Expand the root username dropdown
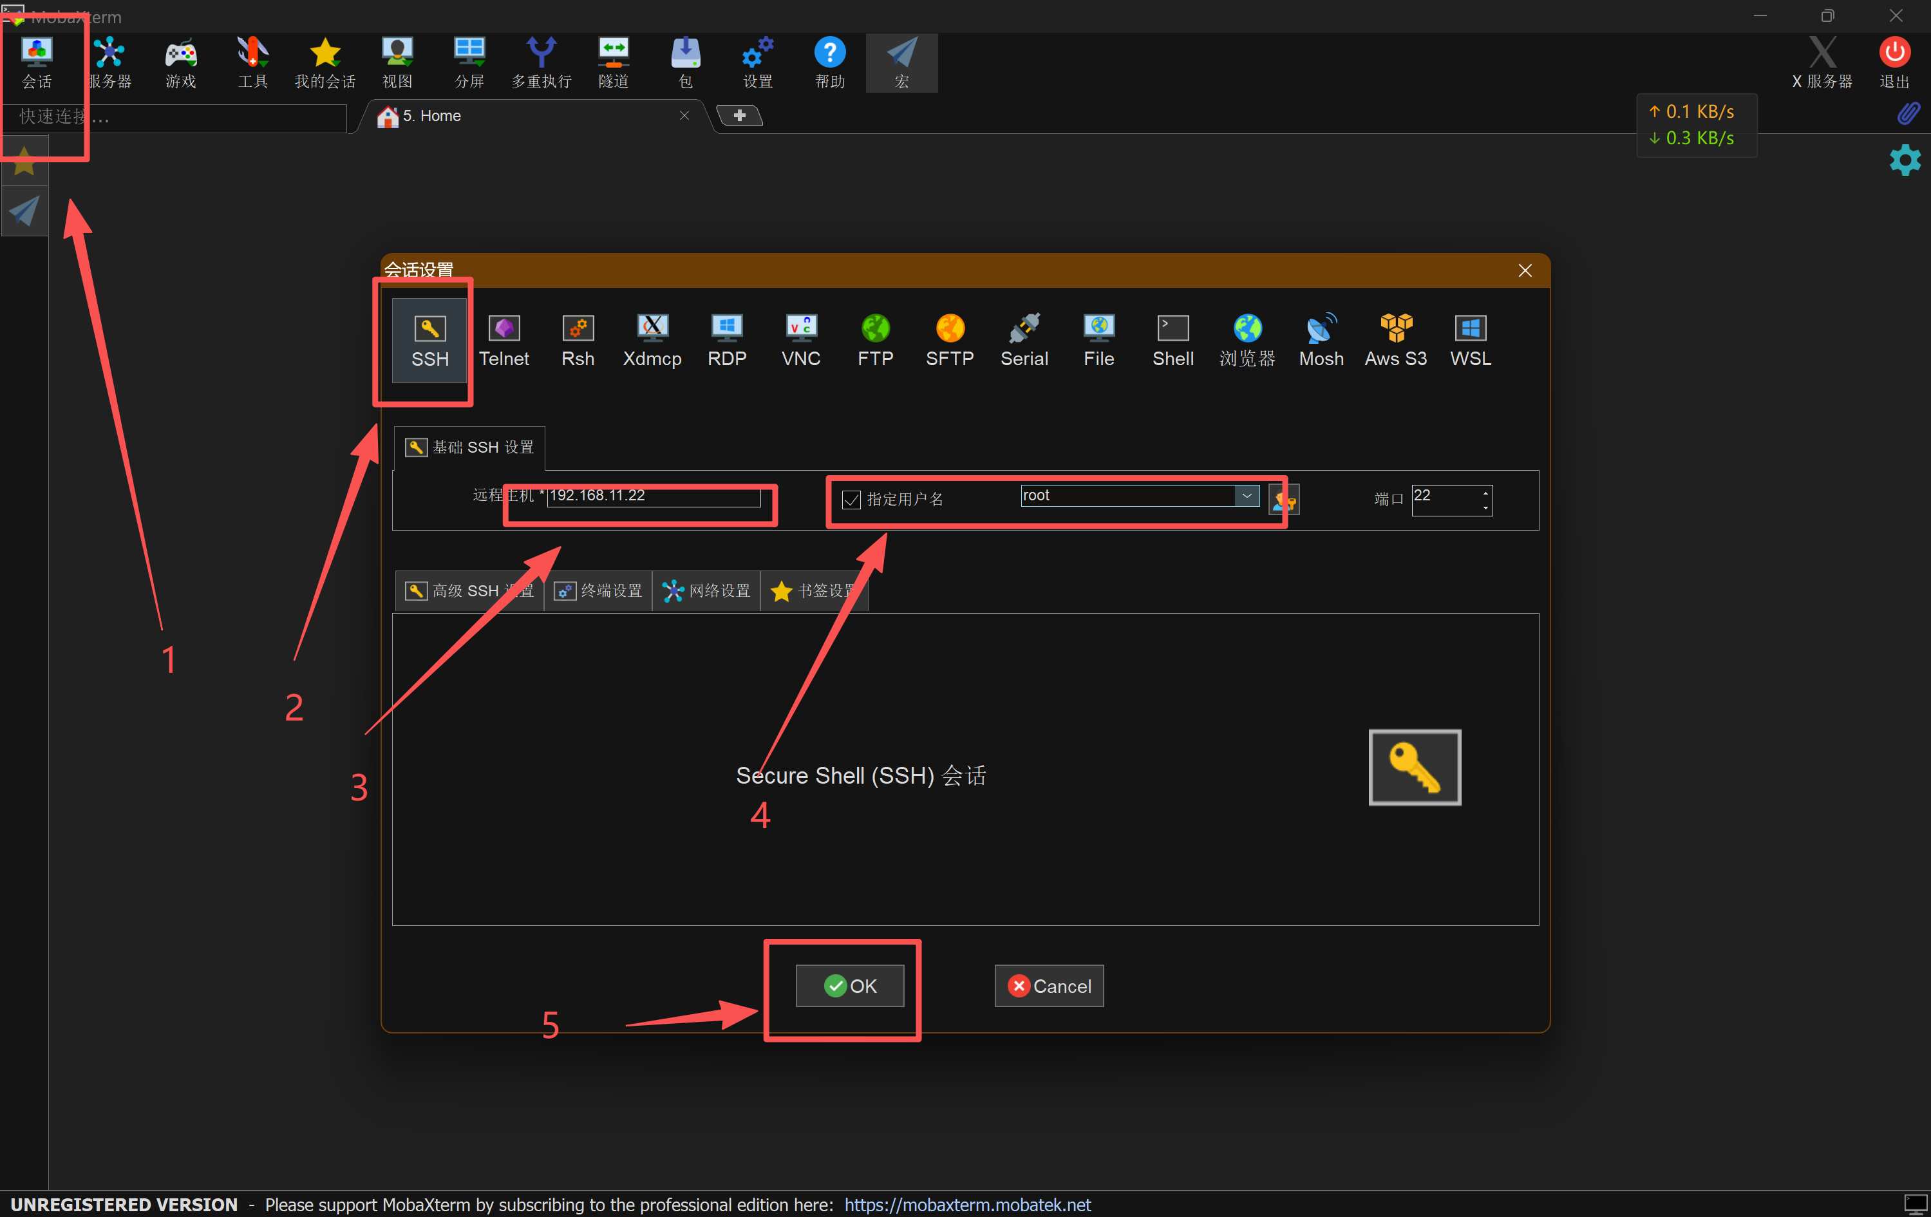Viewport: 1931px width, 1217px height. (1246, 495)
